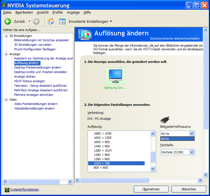Click task tree horizontal scroll right arrow
This screenshot has height=196, width=210.
pos(70,181)
